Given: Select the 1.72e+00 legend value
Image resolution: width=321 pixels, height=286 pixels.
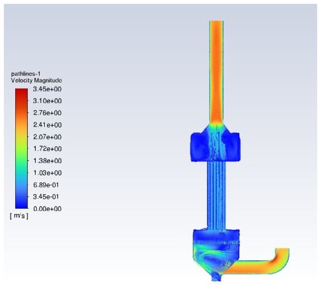Looking at the screenshot, I should pos(47,149).
